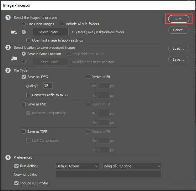Click the JPEG Quality input field

click(x=48, y=86)
